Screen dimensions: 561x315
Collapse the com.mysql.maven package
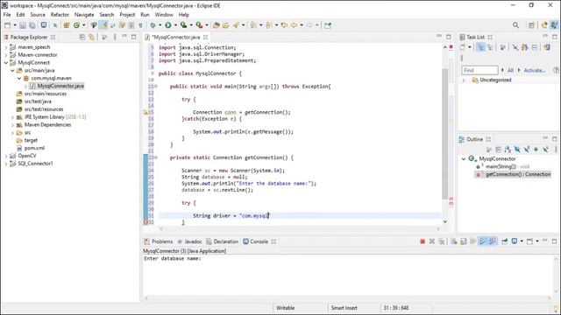(19, 78)
